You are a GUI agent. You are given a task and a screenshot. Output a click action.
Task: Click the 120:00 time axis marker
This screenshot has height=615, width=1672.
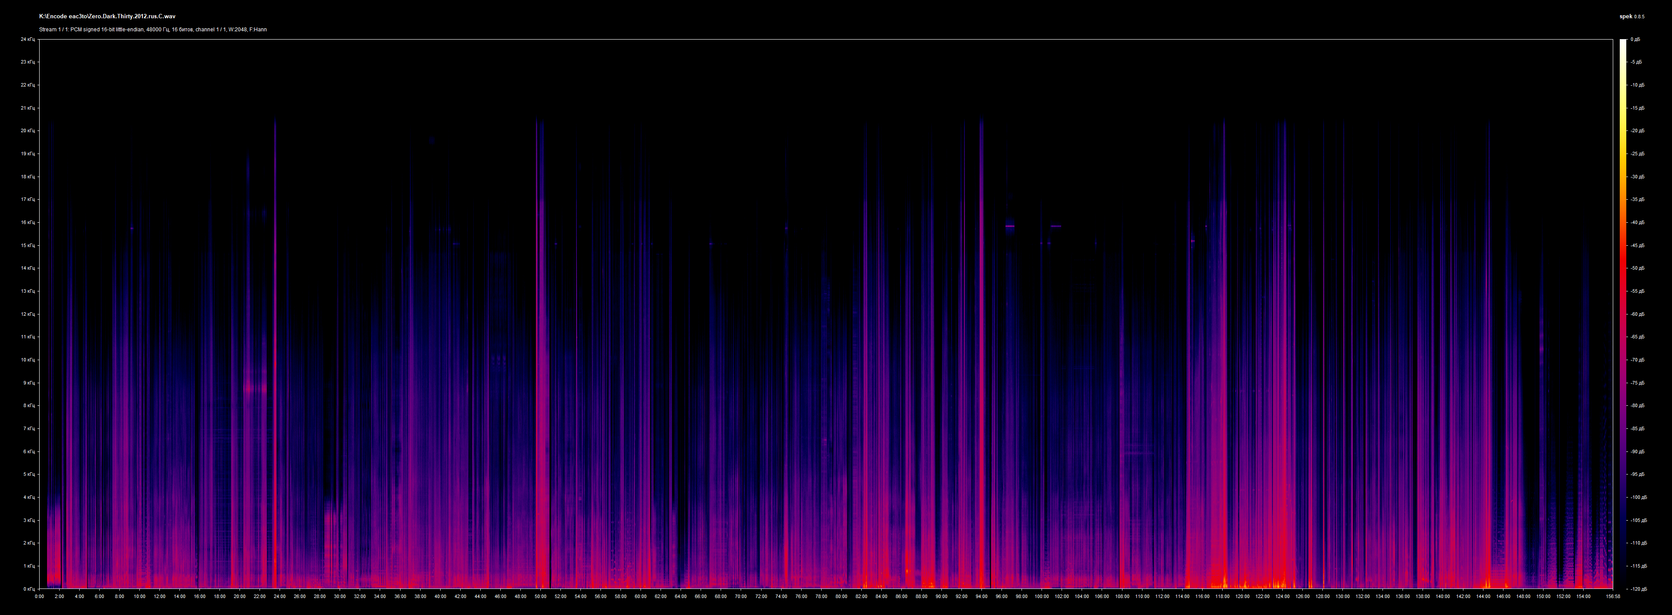point(1242,596)
